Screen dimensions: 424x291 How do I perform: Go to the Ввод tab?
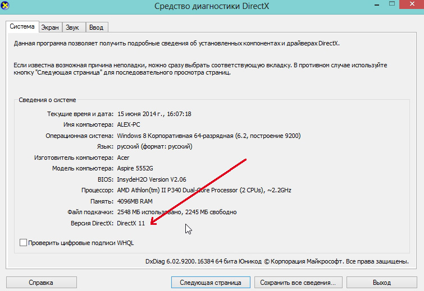[97, 27]
